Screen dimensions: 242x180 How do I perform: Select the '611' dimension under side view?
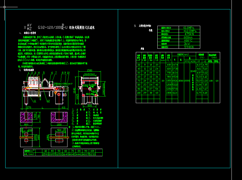63,107
